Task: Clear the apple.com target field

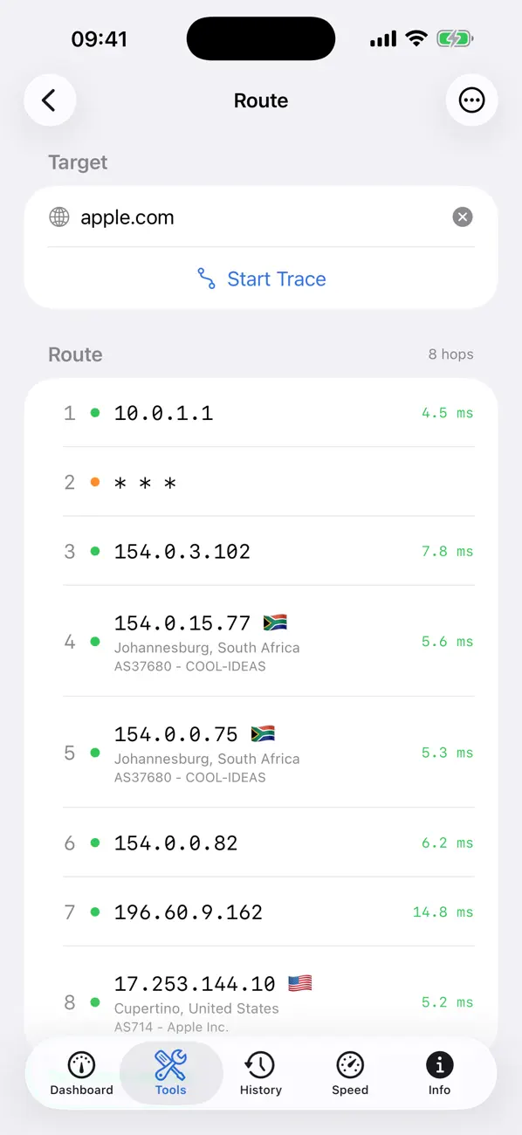Action: coord(463,217)
